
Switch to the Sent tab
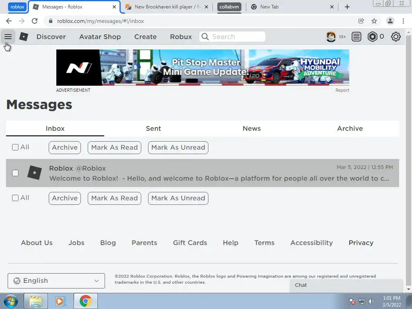tap(153, 128)
